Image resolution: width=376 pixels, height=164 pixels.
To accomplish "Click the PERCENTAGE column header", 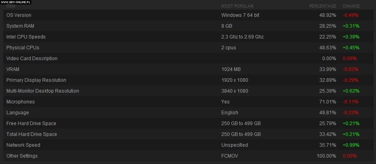I will [323, 6].
